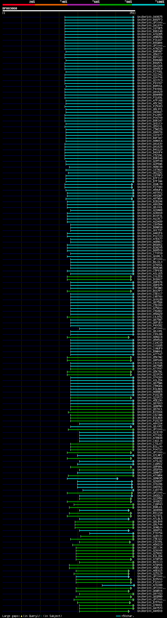Select hit label UniRef100_B3LN66
Image resolution: width=167 pixels, height=618 pixels.
point(150,389)
